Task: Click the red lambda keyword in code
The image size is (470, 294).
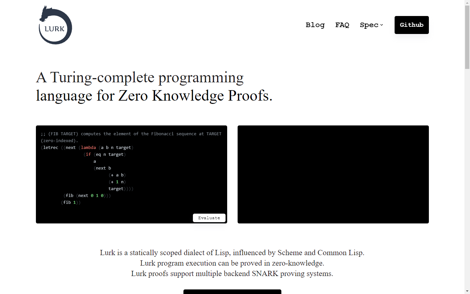Action: [88, 148]
